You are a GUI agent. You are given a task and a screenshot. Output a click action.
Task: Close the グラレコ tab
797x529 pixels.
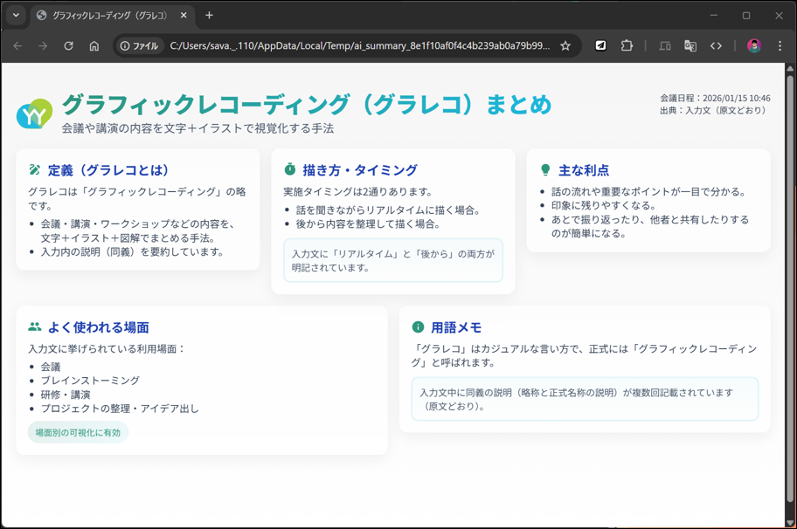pos(184,15)
